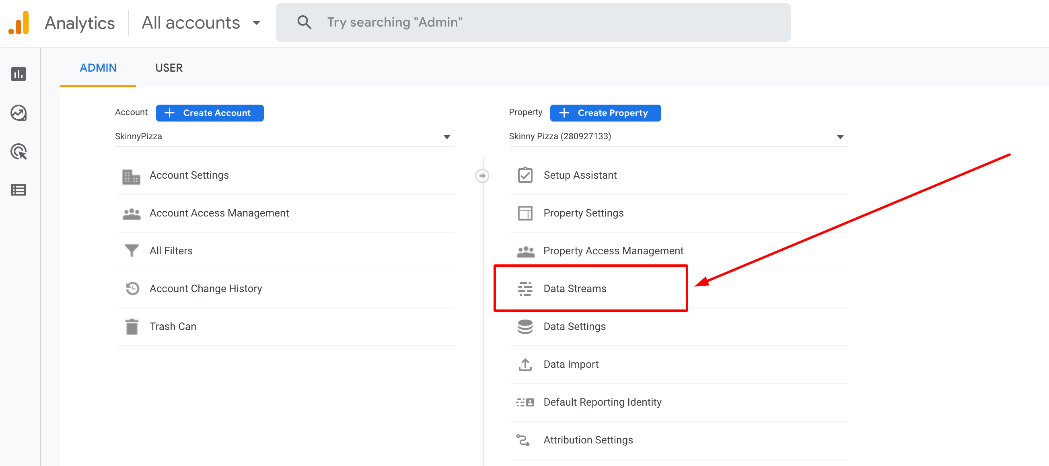Switch to the USER tab

(169, 68)
